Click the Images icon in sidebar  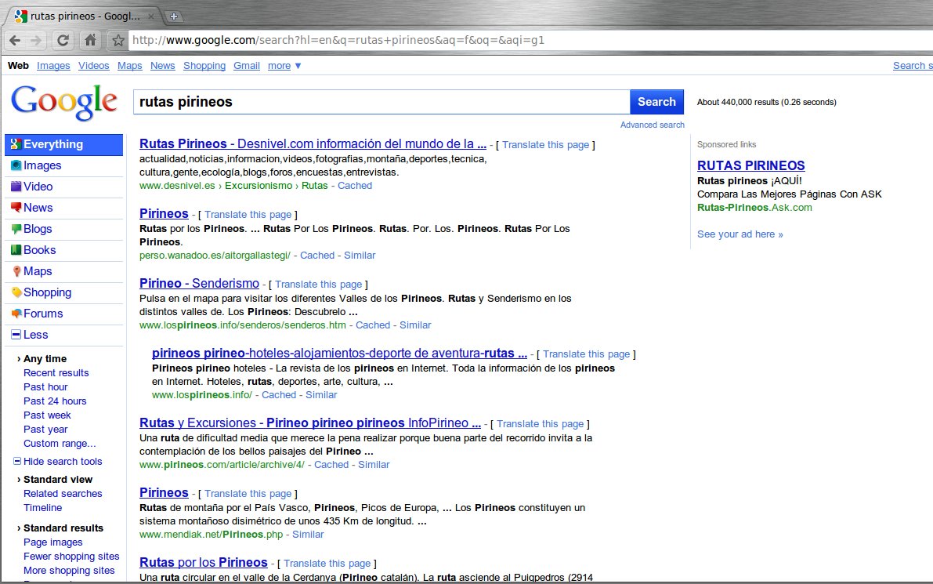[x=16, y=165]
